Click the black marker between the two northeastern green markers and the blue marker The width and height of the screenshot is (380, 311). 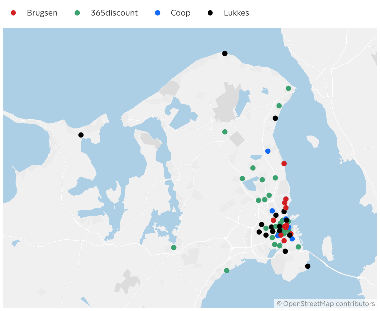275,118
